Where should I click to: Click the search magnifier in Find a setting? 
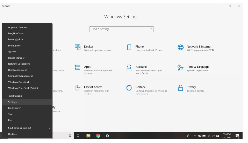click(x=151, y=29)
